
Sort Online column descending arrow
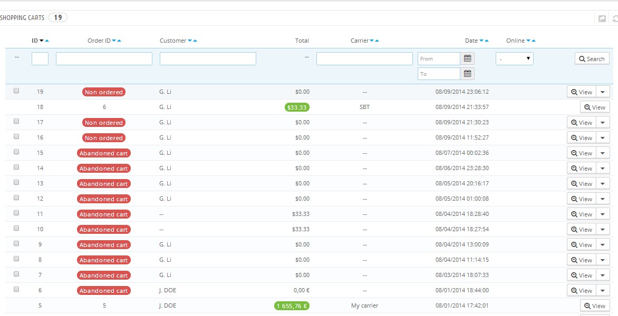pyautogui.click(x=528, y=41)
